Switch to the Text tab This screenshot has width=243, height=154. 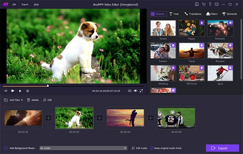pyautogui.click(x=174, y=14)
